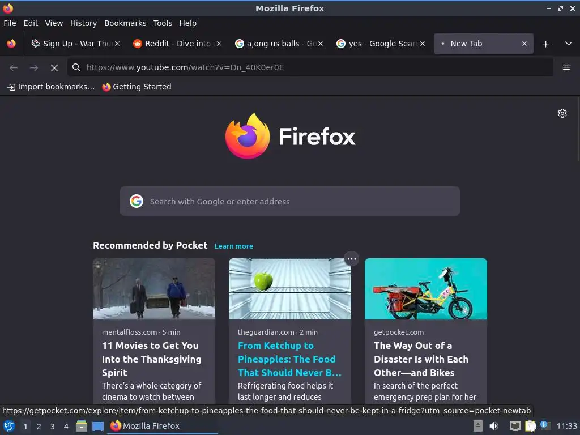Open the volume speaker tray icon
The width and height of the screenshot is (580, 435).
click(494, 426)
